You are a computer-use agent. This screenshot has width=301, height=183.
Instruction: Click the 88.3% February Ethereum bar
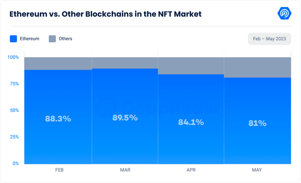[x=58, y=119]
